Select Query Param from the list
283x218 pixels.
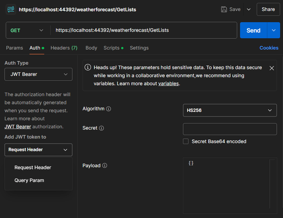(x=29, y=181)
